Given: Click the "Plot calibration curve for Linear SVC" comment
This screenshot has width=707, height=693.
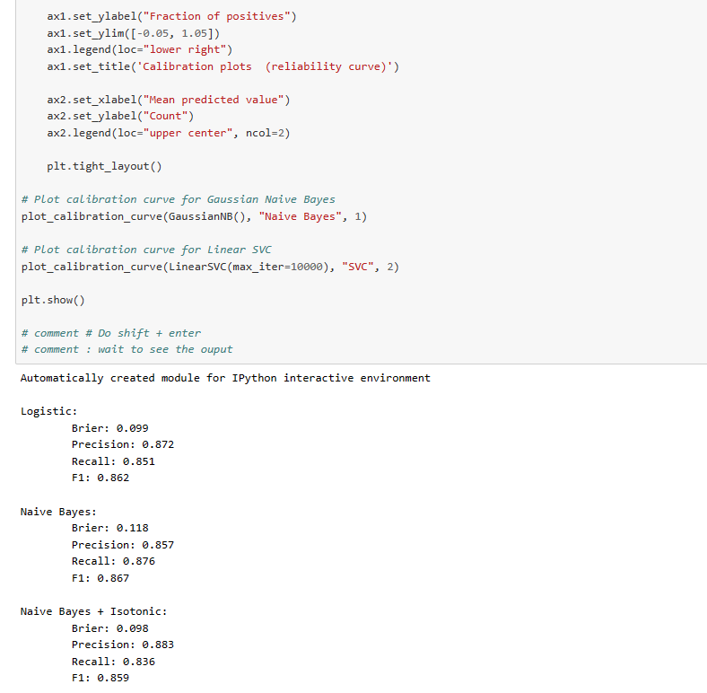Looking at the screenshot, I should click(x=146, y=250).
